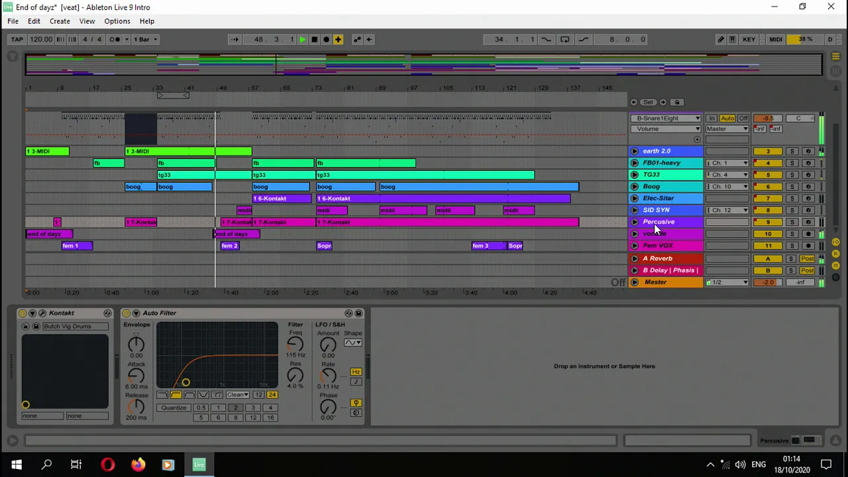The width and height of the screenshot is (848, 477).
Task: Show or hide the I-O section
Action: pyautogui.click(x=835, y=242)
